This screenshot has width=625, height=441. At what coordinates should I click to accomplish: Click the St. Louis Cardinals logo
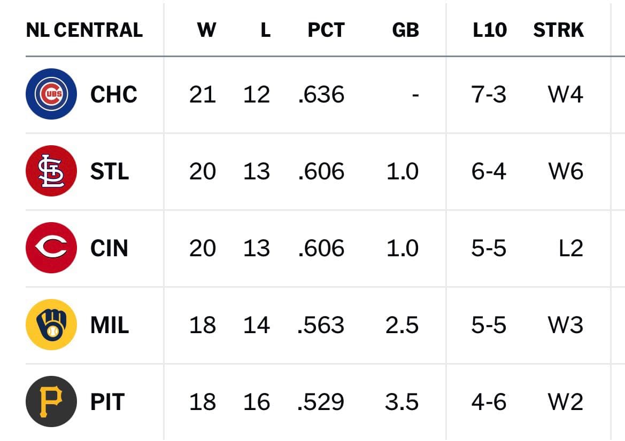(51, 171)
